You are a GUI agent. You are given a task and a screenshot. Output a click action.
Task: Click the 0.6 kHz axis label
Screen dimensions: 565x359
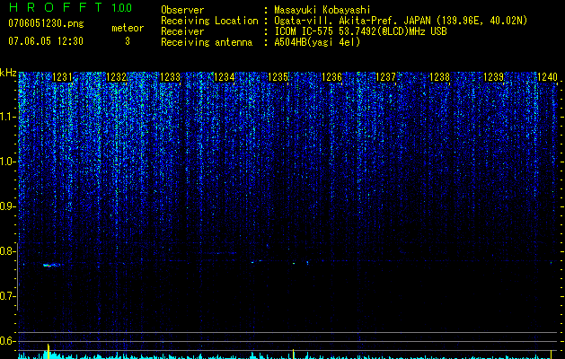7,341
